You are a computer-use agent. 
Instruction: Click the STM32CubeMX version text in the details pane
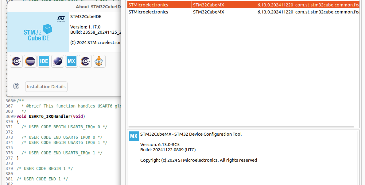160,145
